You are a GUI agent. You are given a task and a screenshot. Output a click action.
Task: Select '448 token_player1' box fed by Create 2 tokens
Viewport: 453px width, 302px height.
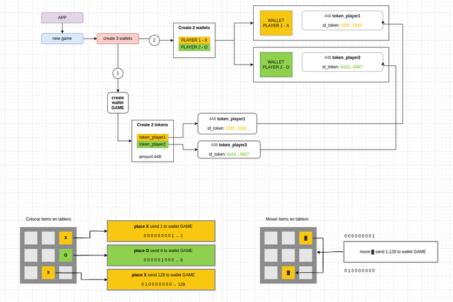(227, 124)
